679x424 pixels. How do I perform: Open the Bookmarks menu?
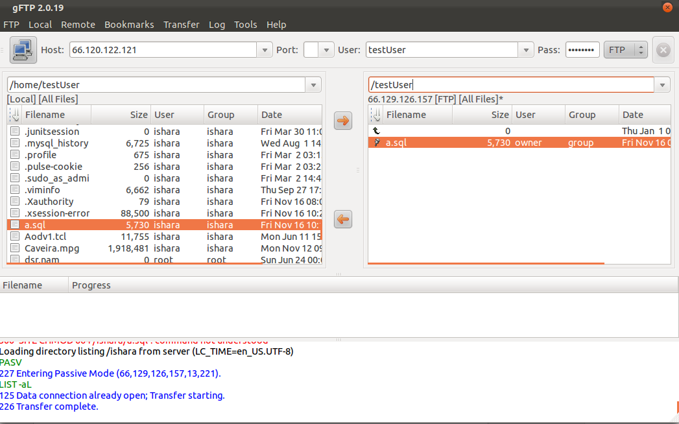(129, 25)
